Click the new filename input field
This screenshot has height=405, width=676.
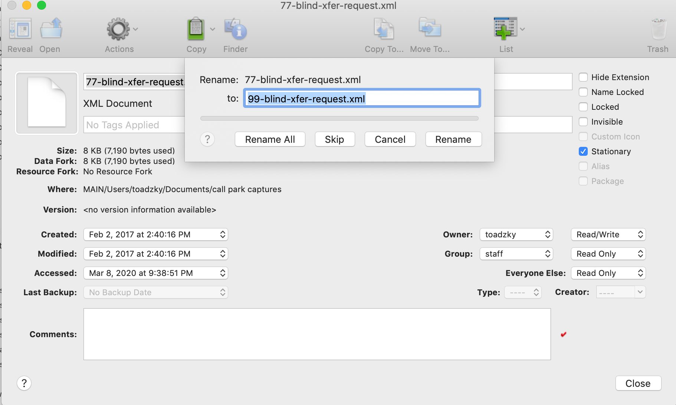point(362,98)
